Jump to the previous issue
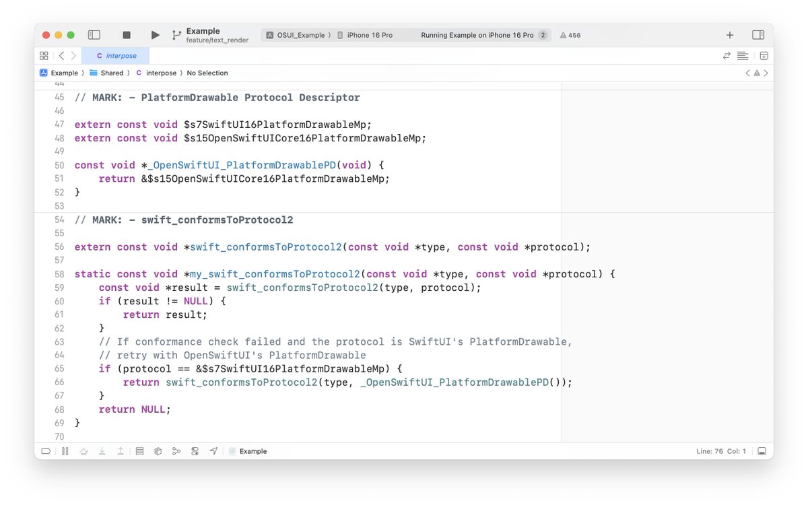This screenshot has height=505, width=808. point(747,73)
